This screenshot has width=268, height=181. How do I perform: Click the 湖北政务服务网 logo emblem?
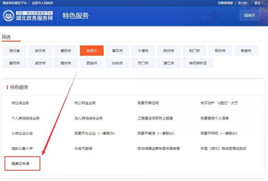(x=9, y=16)
